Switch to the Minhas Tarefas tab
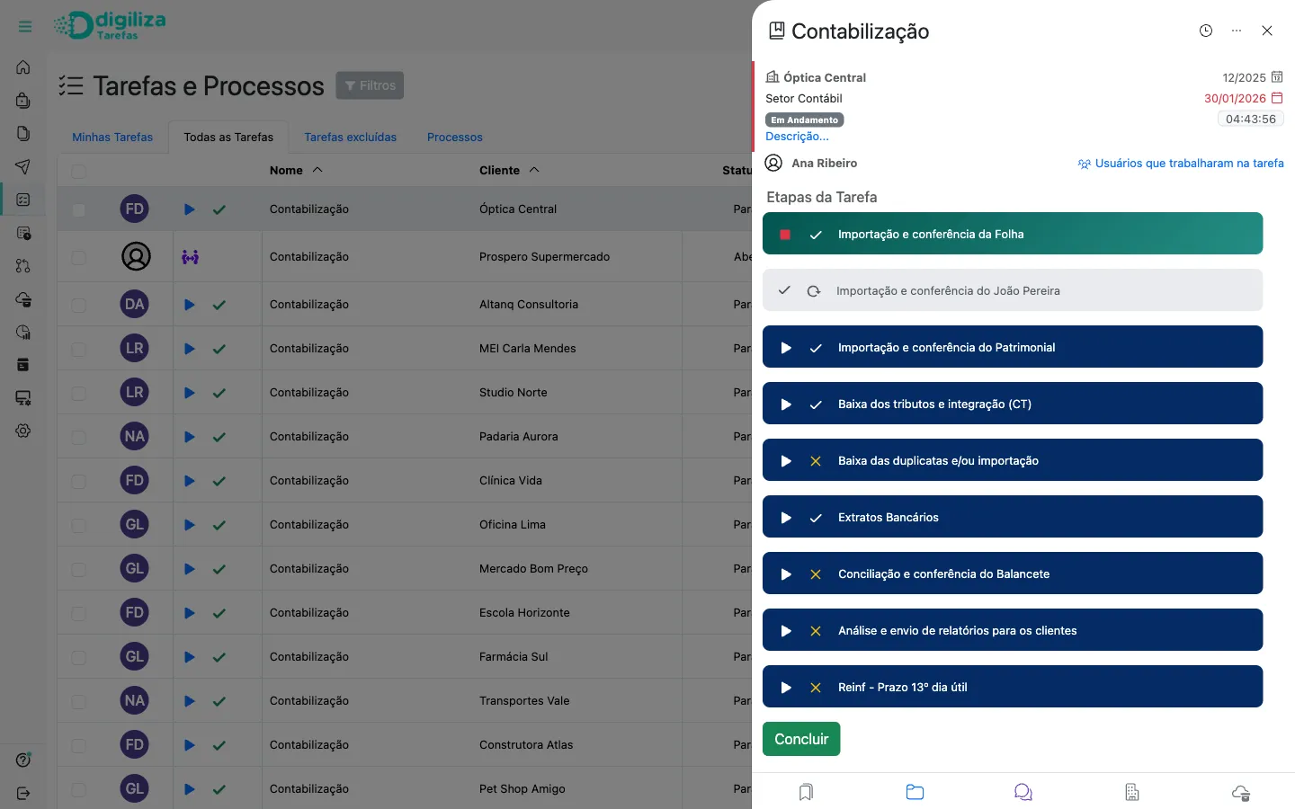The height and width of the screenshot is (809, 1295). tap(112, 138)
